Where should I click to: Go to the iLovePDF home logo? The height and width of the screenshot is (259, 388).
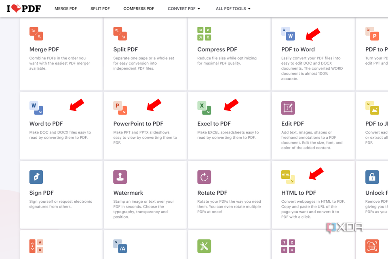click(23, 8)
